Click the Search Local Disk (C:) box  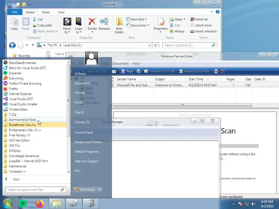coord(190,45)
